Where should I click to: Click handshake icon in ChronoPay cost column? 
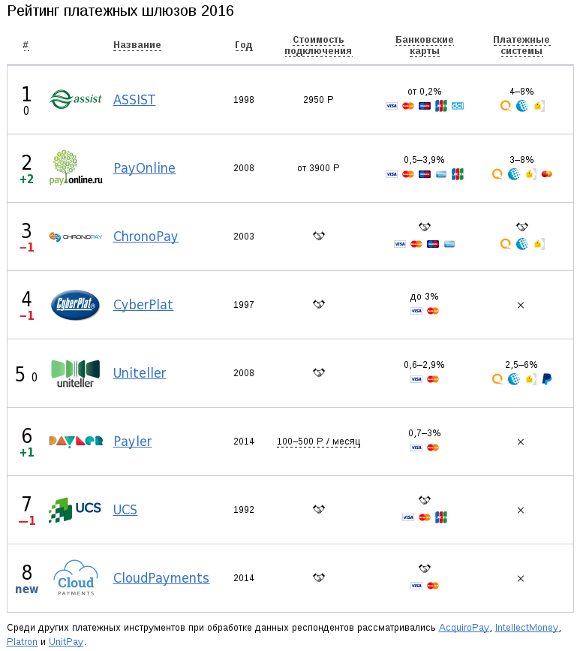pos(318,236)
